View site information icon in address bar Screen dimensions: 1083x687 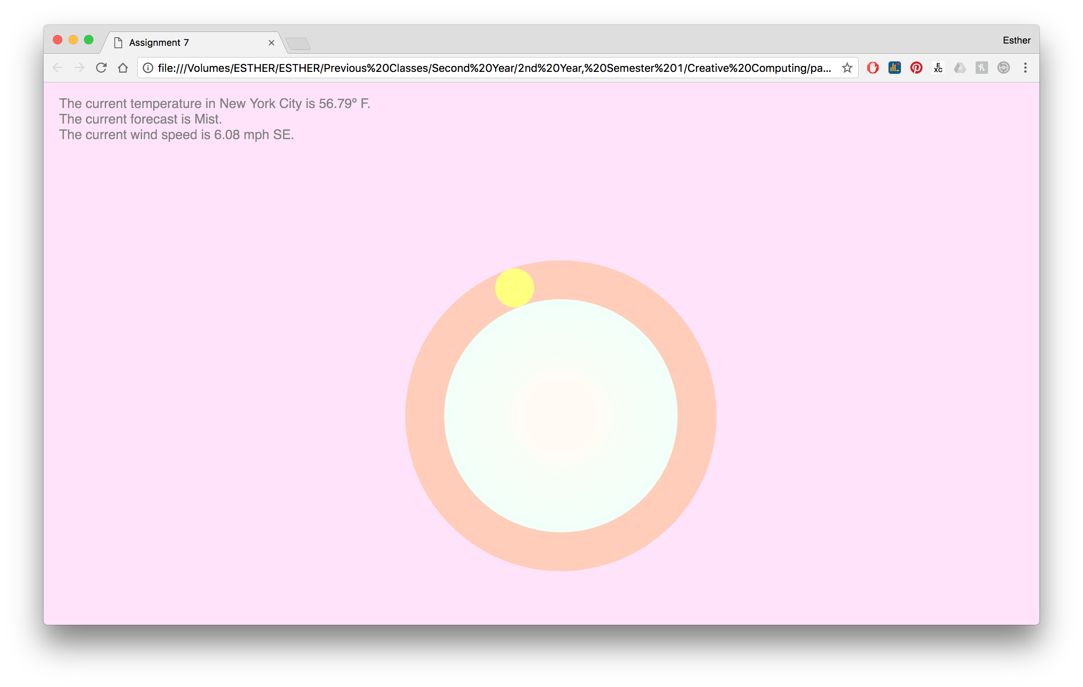148,68
